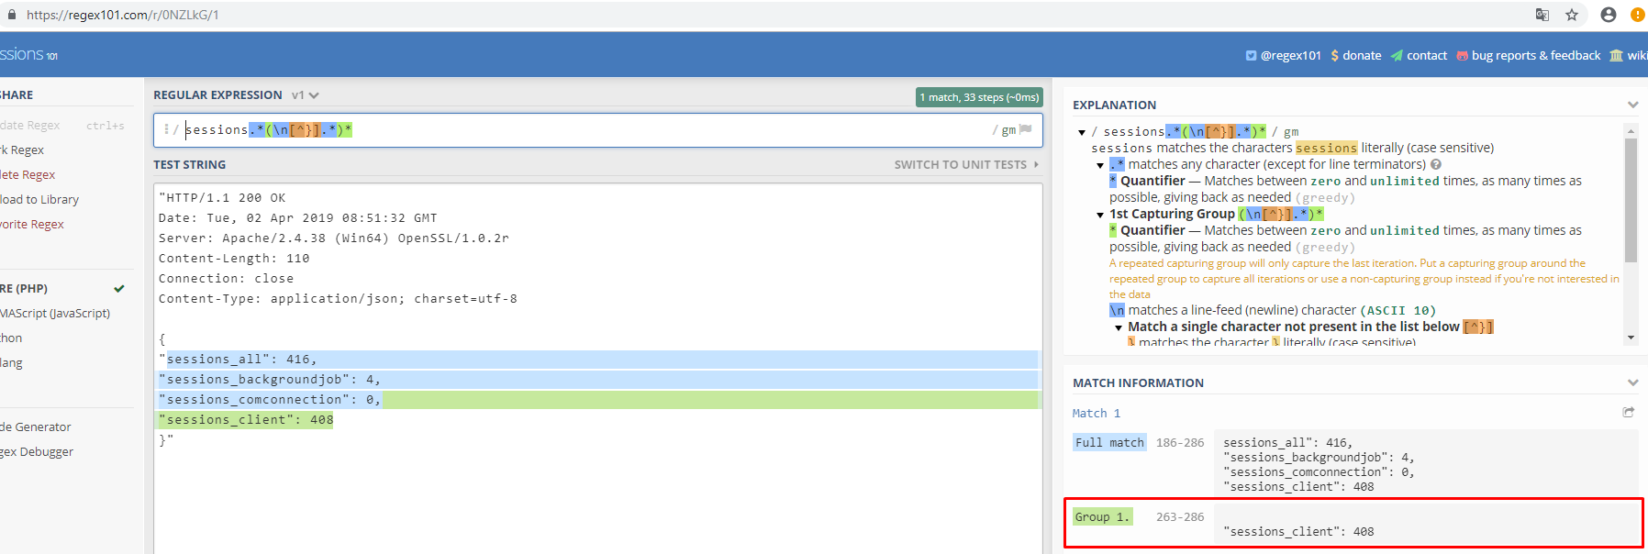Screen dimensions: 1648x554
Task: Click the '"sessions_client": 408' test string line
Action: [246, 420]
